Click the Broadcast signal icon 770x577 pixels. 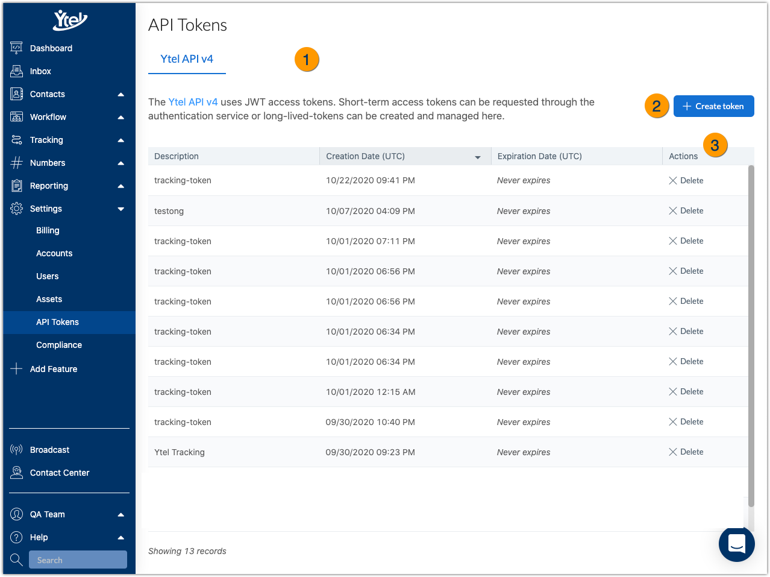click(x=16, y=450)
